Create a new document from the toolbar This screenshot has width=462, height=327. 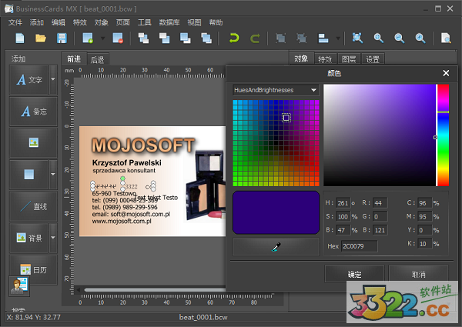pos(20,38)
